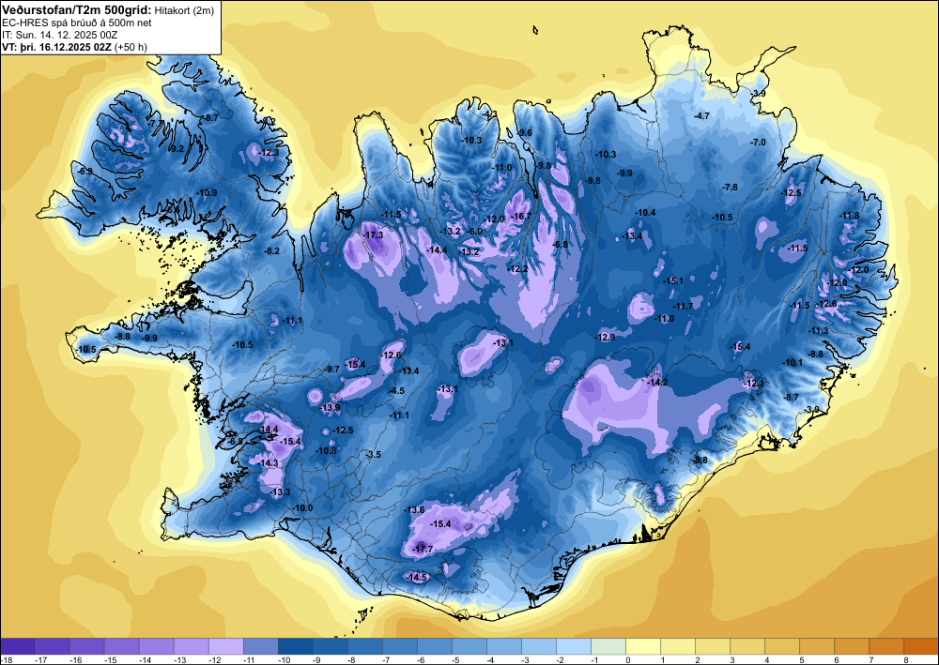939x665 pixels.
Task: Click the legend swatch above the -15 label
Action: point(121,646)
